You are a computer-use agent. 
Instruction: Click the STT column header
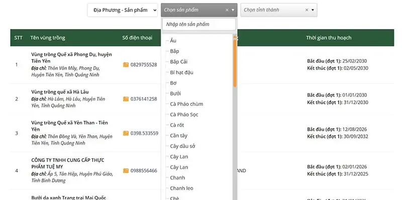(18, 38)
